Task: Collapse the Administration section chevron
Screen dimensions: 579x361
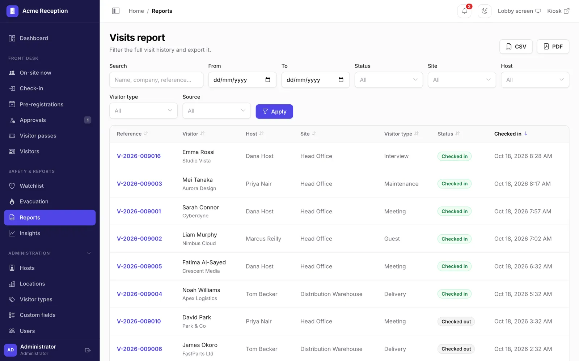Action: point(89,253)
